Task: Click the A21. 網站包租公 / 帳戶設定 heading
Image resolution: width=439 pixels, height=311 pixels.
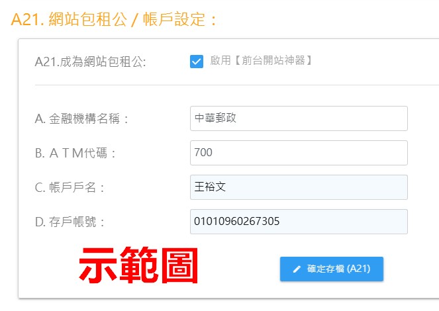Action: [x=113, y=20]
